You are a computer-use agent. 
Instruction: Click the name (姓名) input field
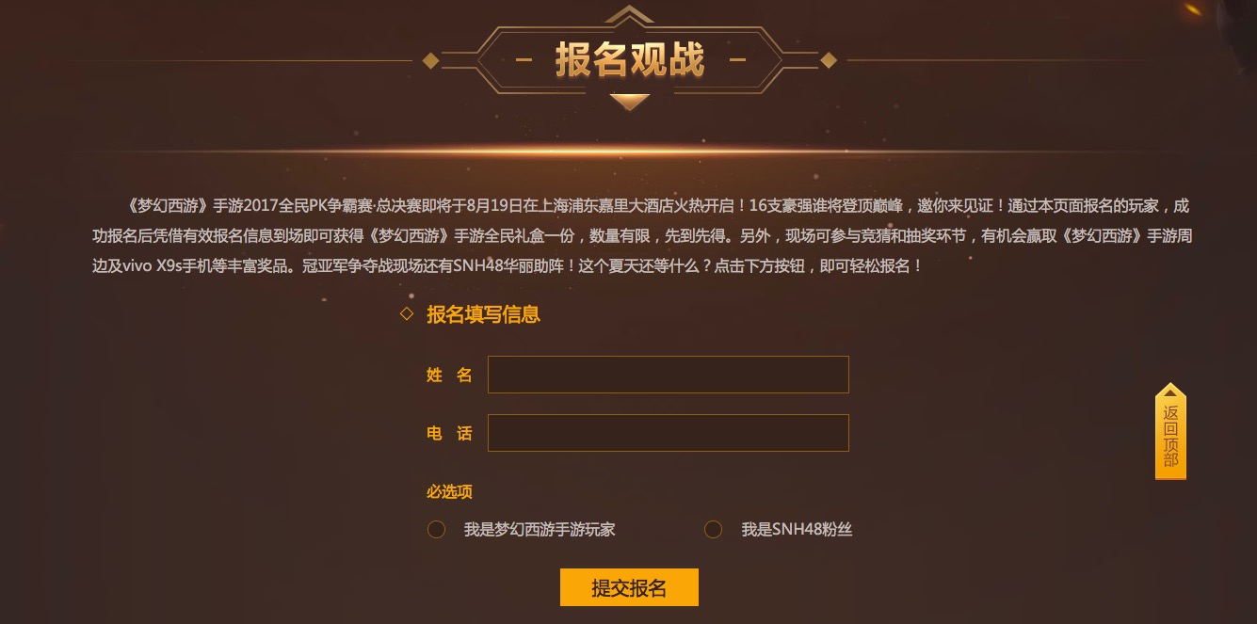pos(668,375)
